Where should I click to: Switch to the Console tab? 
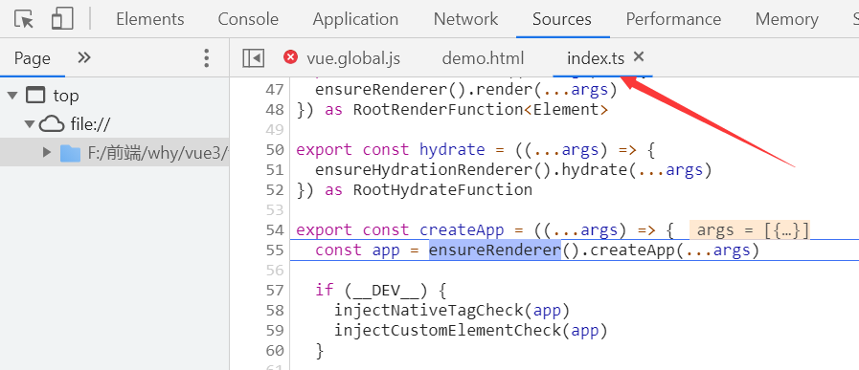[x=248, y=19]
